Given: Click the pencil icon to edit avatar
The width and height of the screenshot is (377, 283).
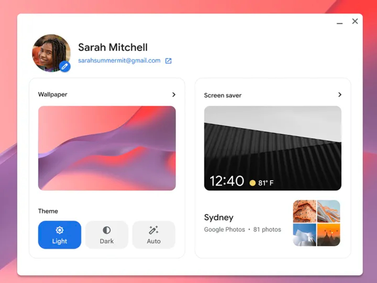Looking at the screenshot, I should (x=65, y=65).
